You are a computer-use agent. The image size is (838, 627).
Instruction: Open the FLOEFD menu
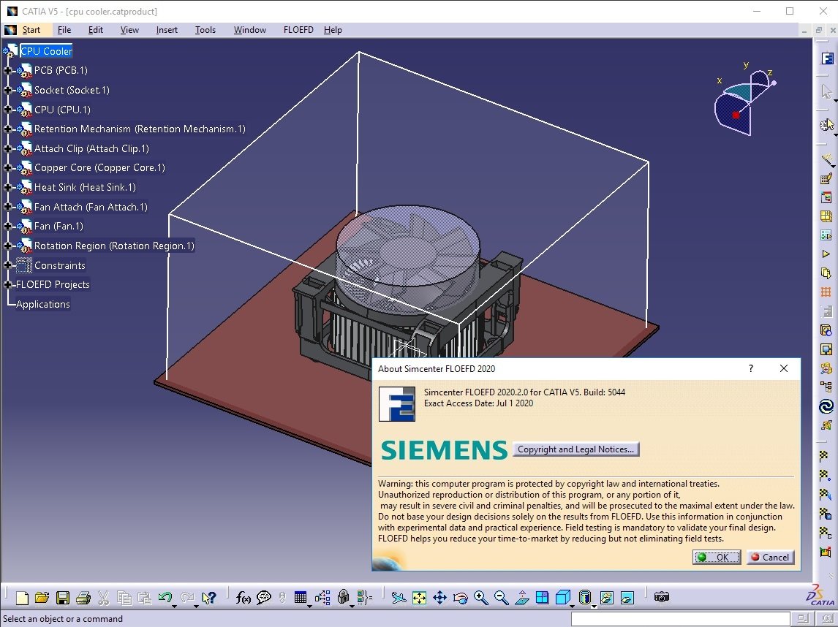[x=298, y=30]
